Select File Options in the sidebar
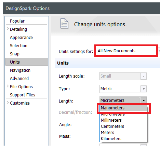The width and height of the screenshot is (161, 148). tap(21, 87)
